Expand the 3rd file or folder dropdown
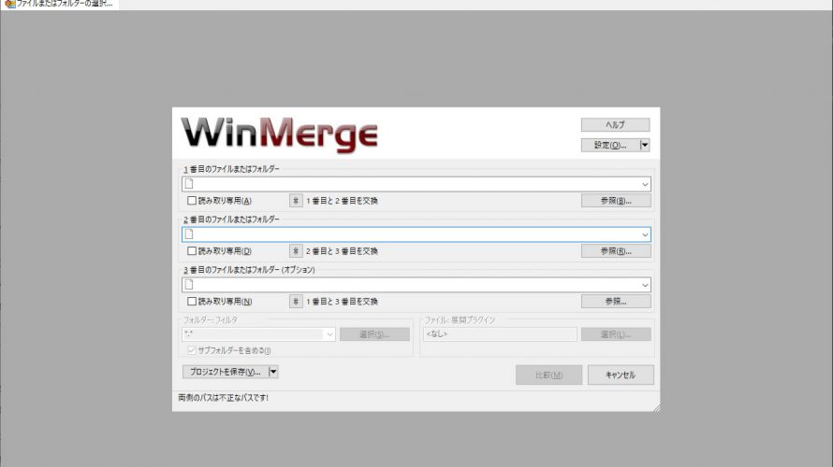The image size is (833, 467). (x=645, y=285)
